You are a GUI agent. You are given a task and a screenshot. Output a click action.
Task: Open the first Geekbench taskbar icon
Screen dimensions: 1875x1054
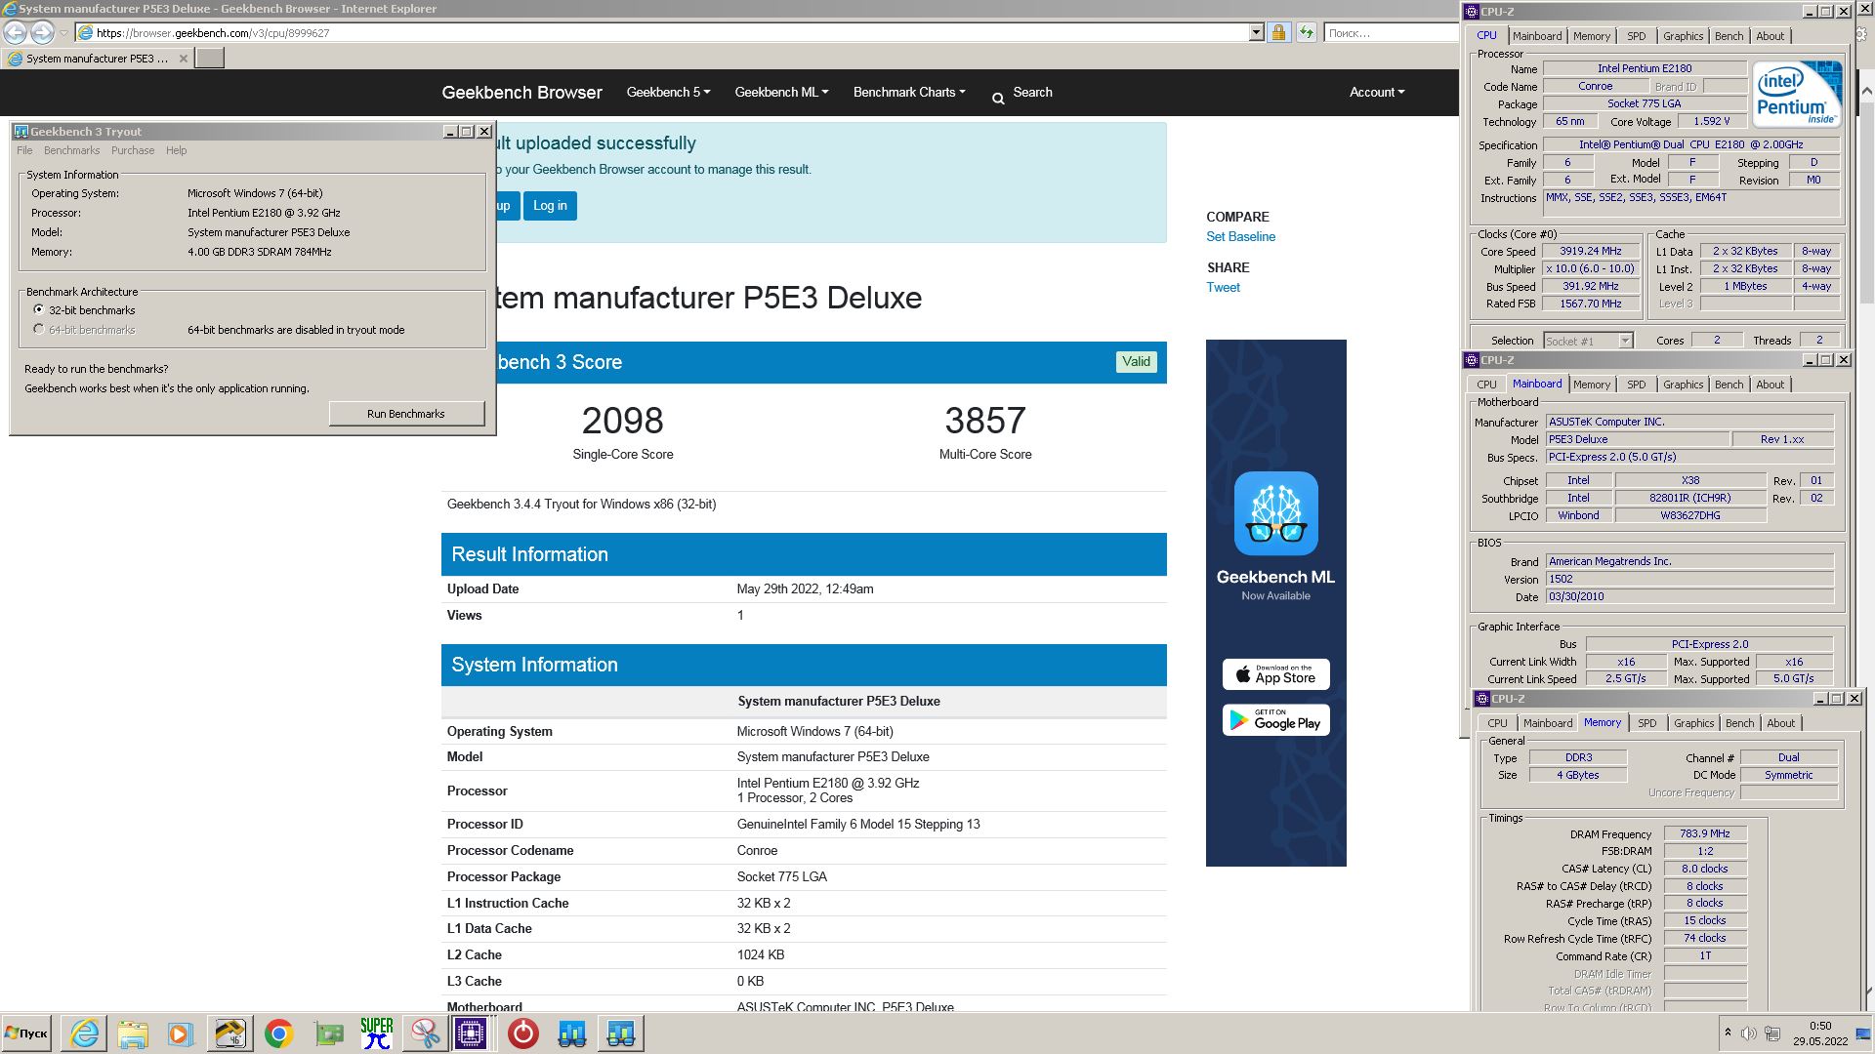coord(572,1034)
